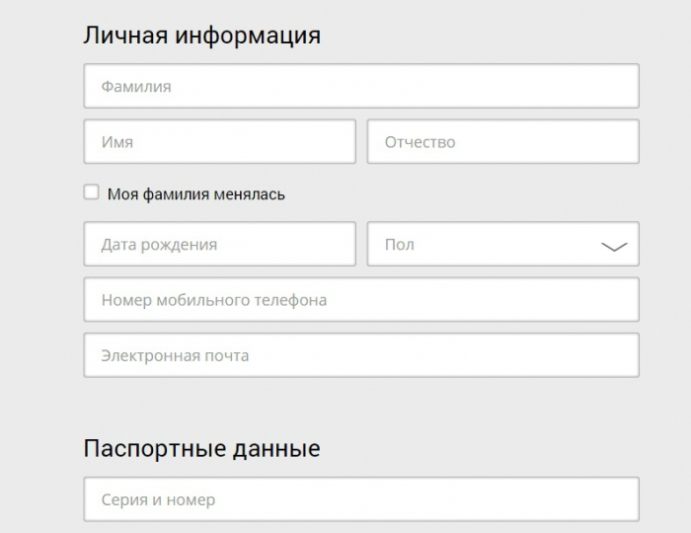691x533 pixels.
Task: Open the Пол dropdown
Action: (502, 244)
